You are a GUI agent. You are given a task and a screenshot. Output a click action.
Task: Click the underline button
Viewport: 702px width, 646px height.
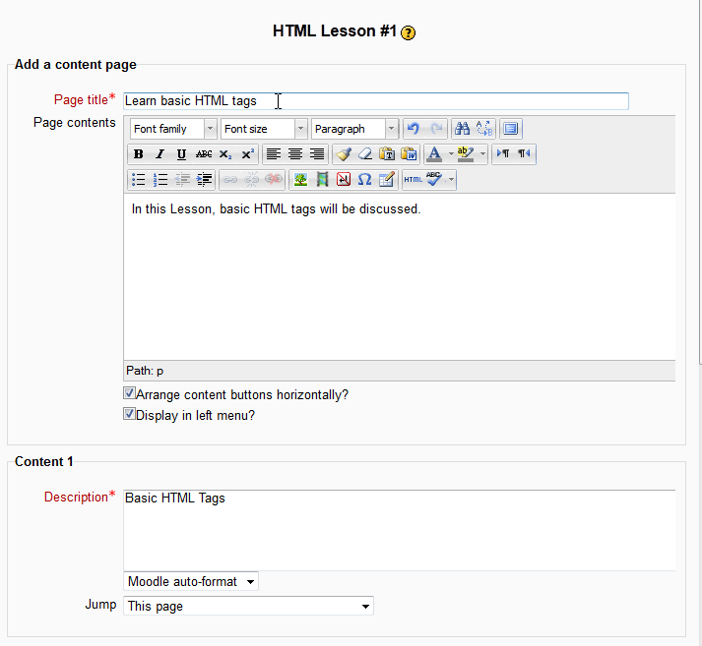coord(181,154)
